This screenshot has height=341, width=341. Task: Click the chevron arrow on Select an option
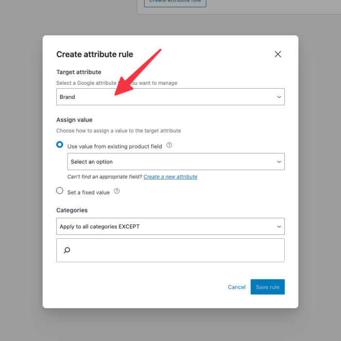(x=279, y=162)
